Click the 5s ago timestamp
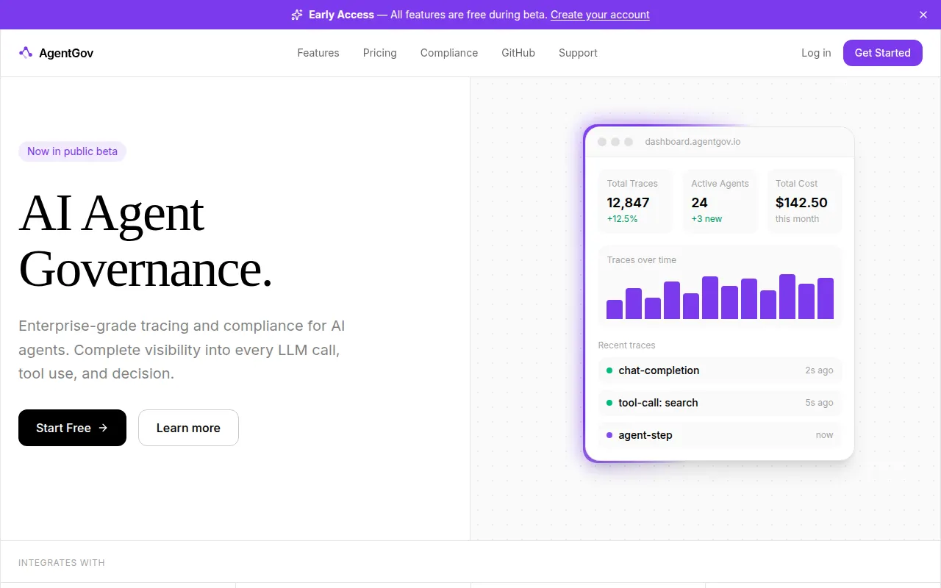Image resolution: width=941 pixels, height=588 pixels. [819, 403]
